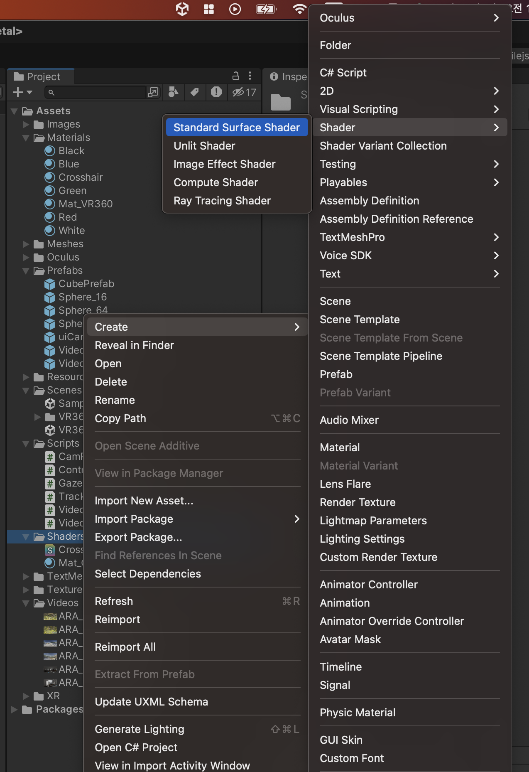
Task: Expand the Packages root folder
Action: [14, 709]
